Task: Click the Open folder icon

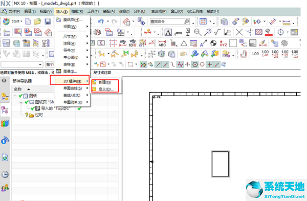Action: click(37, 21)
